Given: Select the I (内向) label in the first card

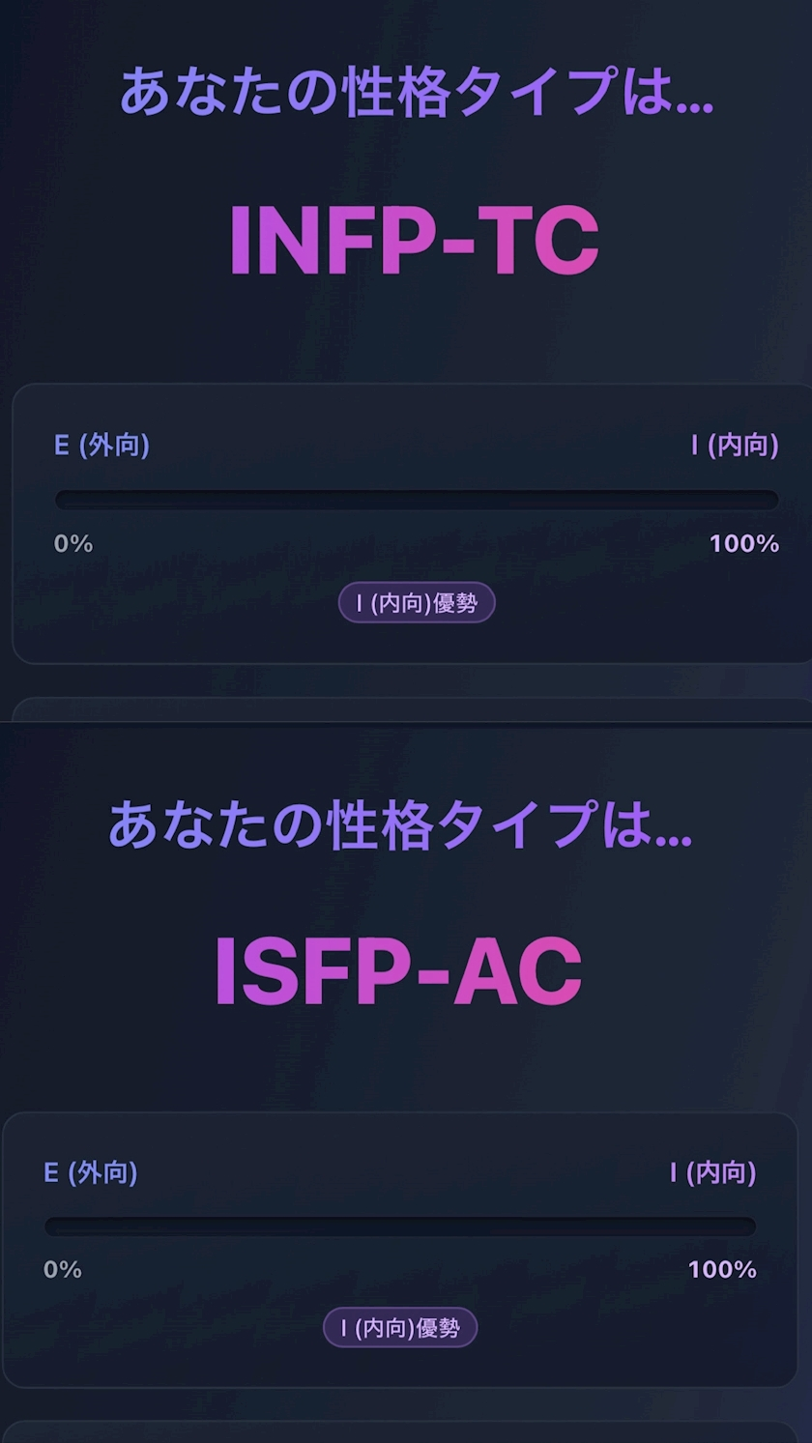Looking at the screenshot, I should pos(739,446).
